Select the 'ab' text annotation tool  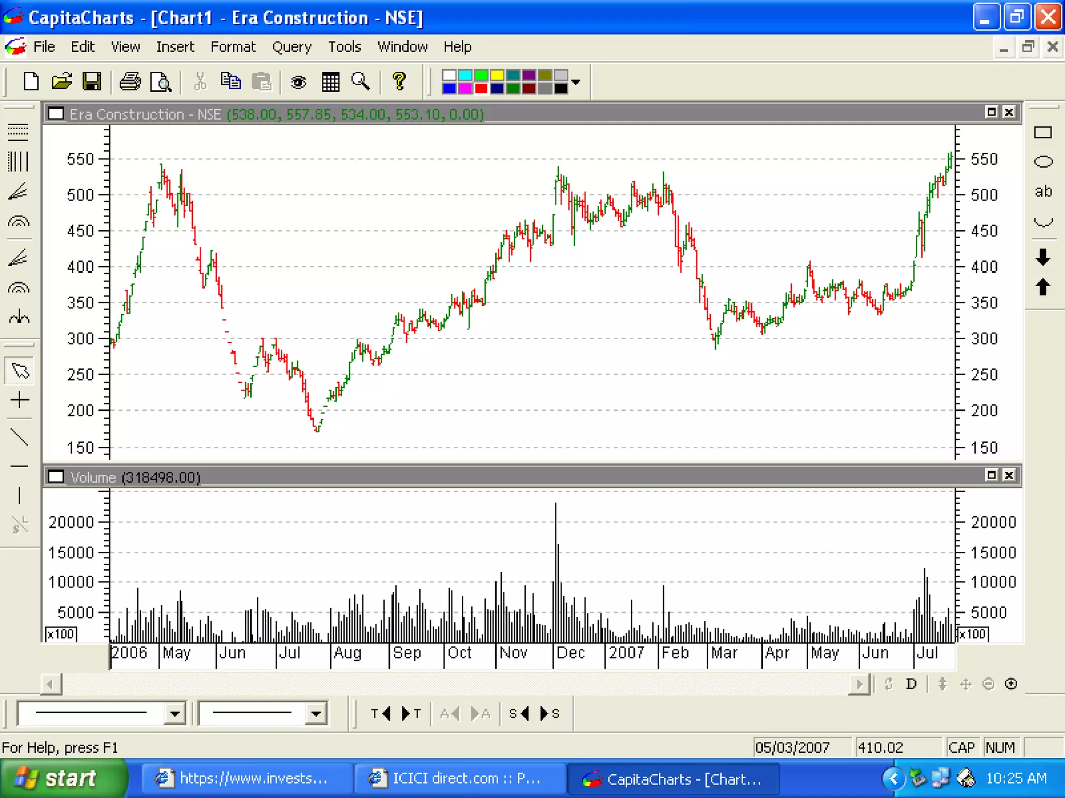pos(1043,192)
